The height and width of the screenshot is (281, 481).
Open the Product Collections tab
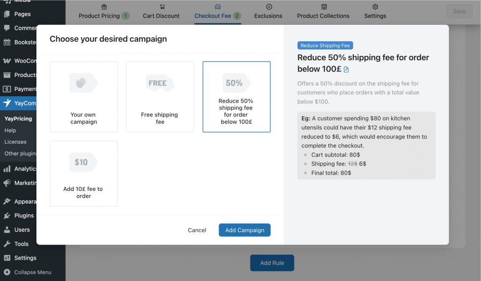coord(323,12)
